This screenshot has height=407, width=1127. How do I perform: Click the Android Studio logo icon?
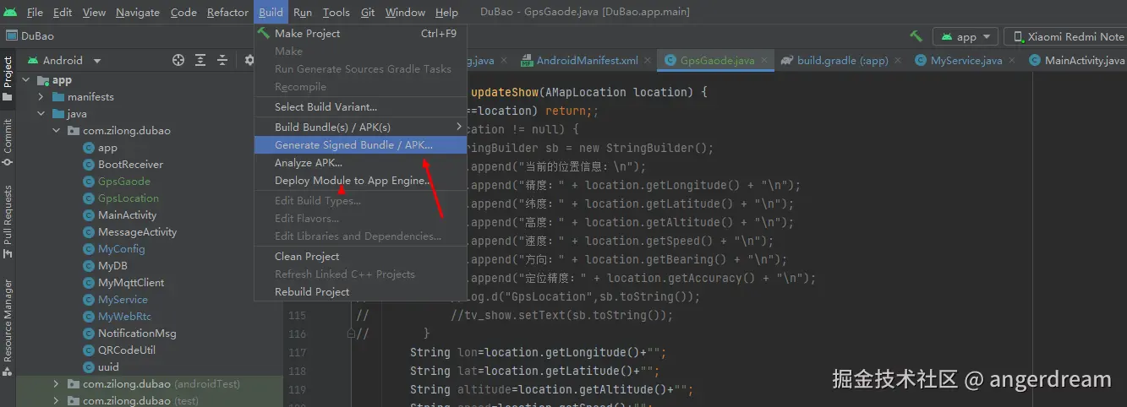click(x=11, y=12)
